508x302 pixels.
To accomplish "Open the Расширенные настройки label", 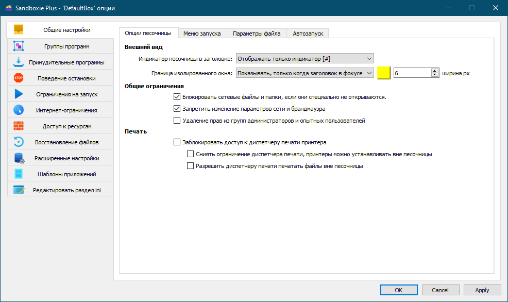I will (x=67, y=158).
